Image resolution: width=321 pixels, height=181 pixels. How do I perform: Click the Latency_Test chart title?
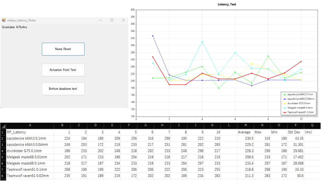(x=227, y=4)
